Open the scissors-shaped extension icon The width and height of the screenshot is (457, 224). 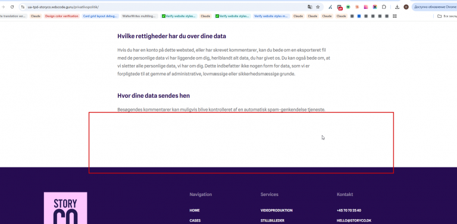[x=330, y=7]
